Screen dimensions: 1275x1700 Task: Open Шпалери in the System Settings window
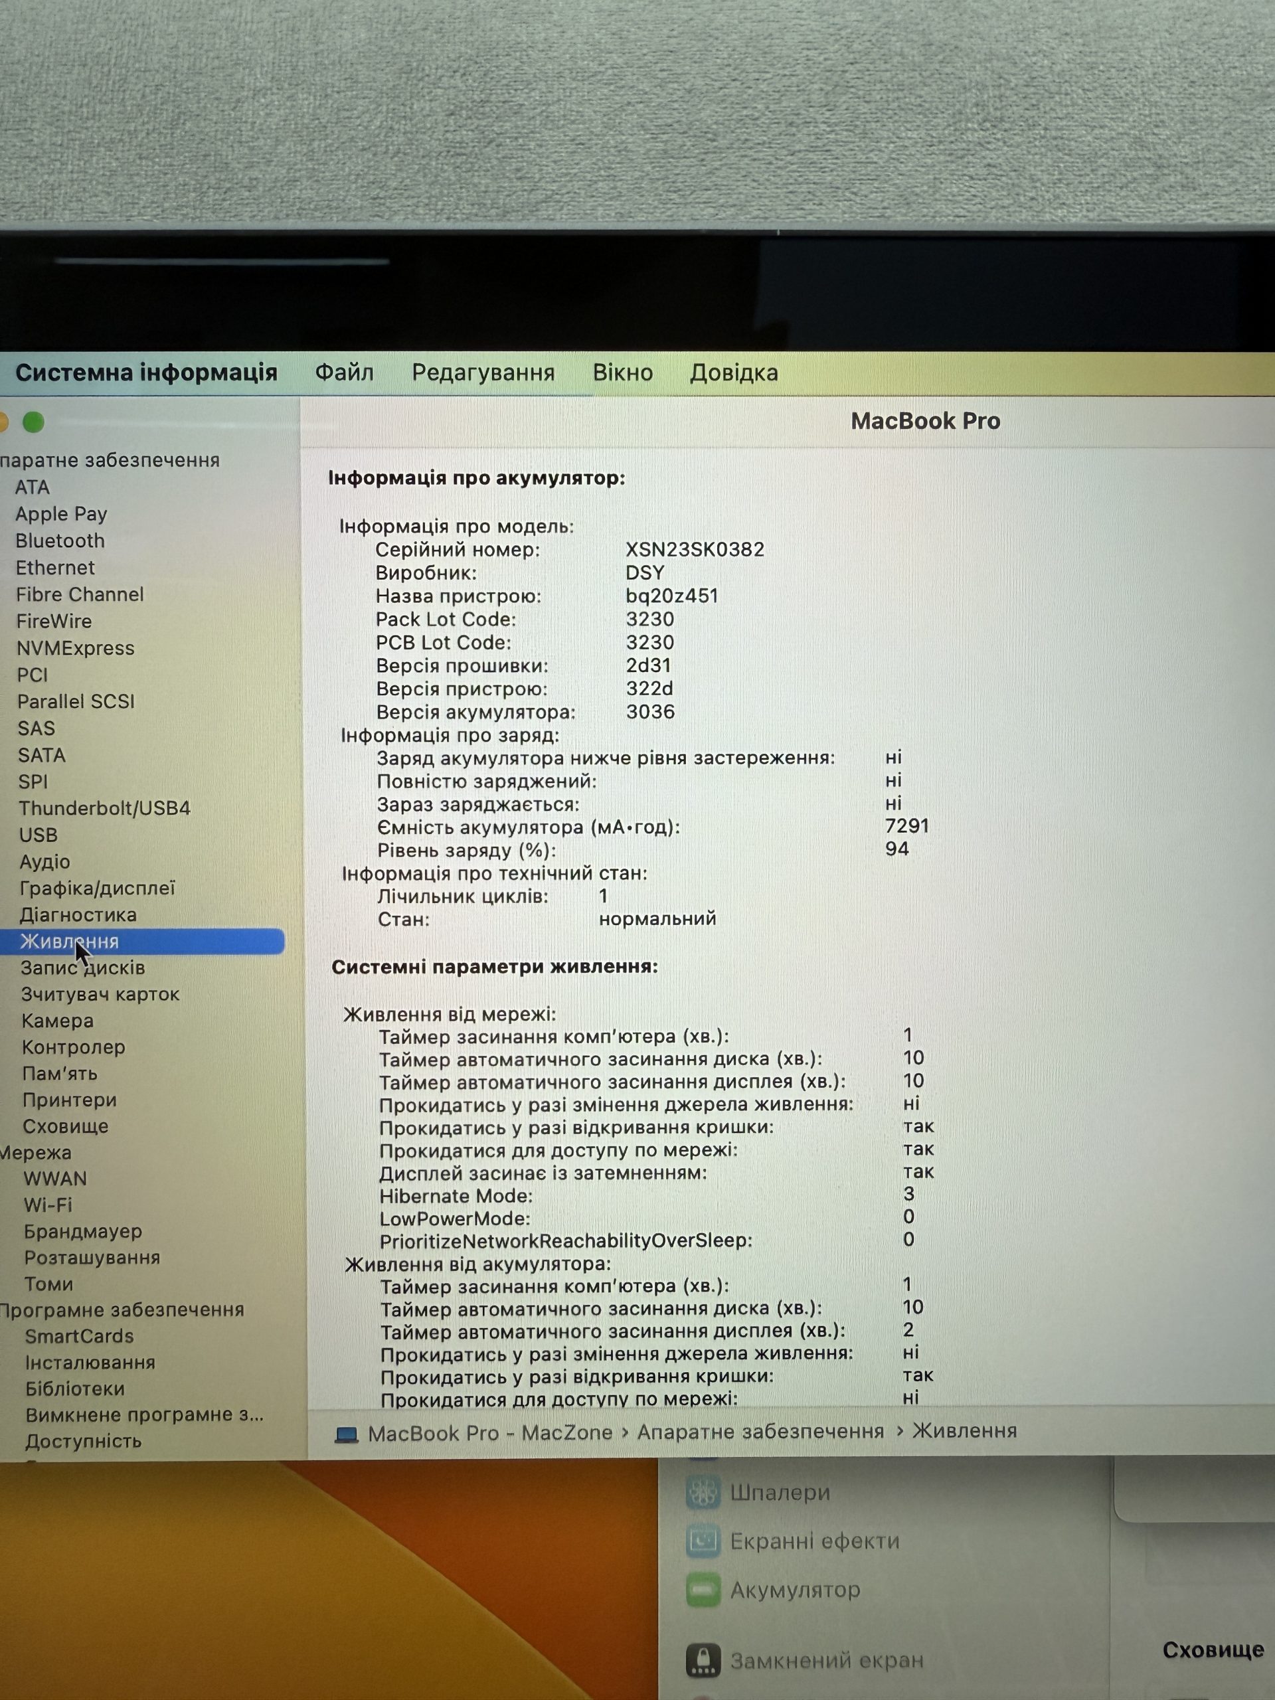(x=781, y=1493)
